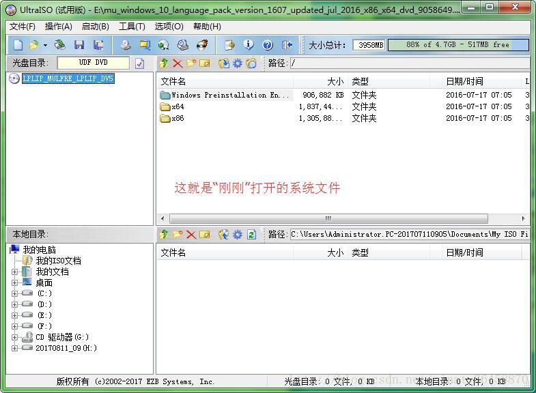Expand the (D:) drive node
536x393 pixels.
[14, 304]
